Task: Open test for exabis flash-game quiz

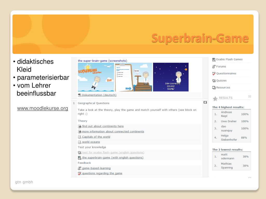Action: coord(113,152)
